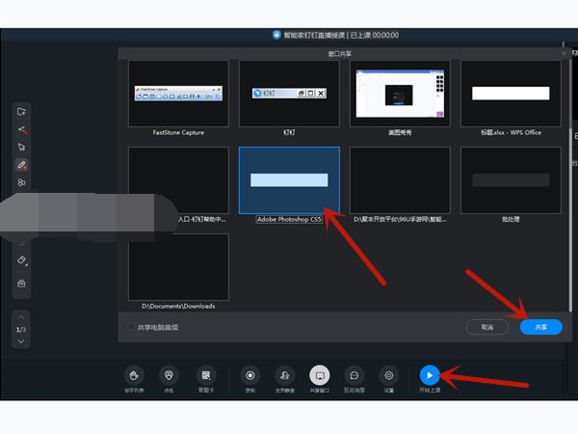Toggle the share window (共享窗口) button

tap(319, 375)
